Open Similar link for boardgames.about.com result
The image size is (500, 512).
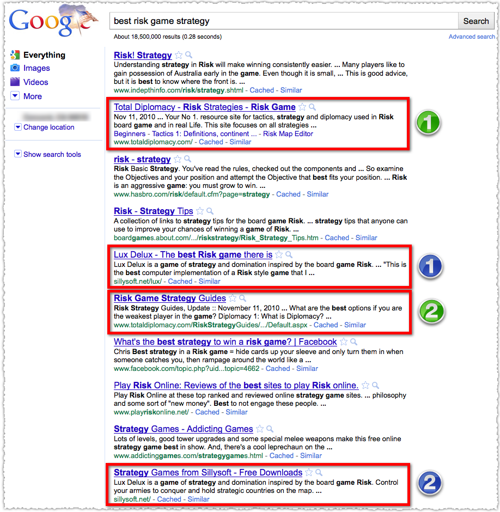pos(366,237)
